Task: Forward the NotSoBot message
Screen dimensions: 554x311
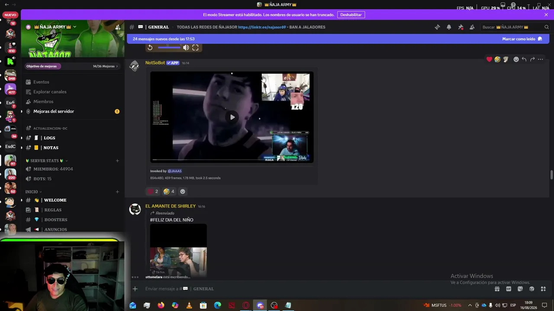Action: [x=532, y=59]
